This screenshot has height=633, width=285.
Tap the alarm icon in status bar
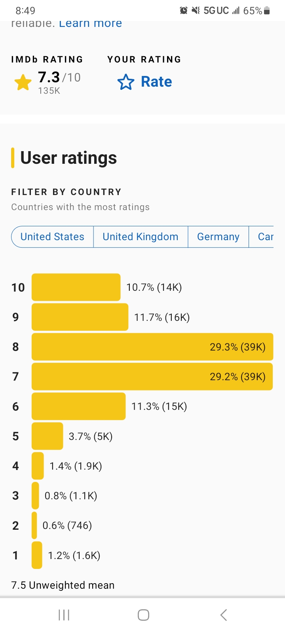click(184, 11)
